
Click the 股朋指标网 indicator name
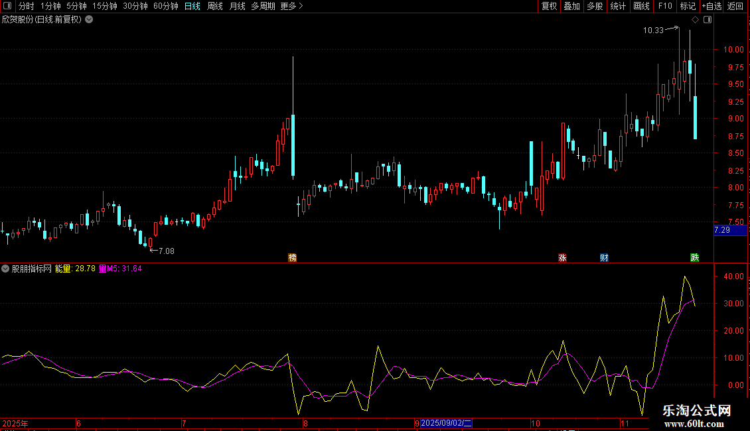point(32,269)
